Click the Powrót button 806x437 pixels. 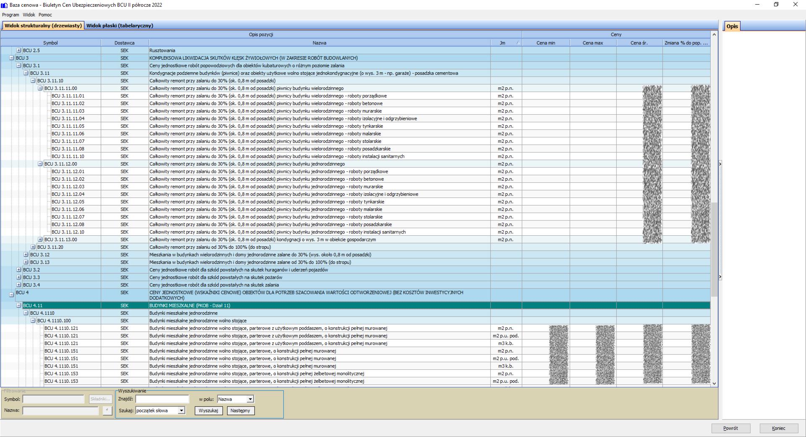(x=731, y=428)
